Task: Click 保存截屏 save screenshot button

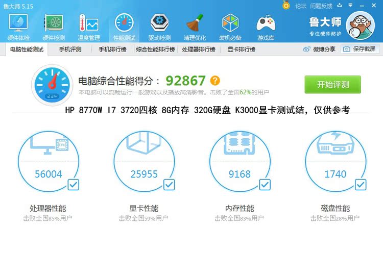Action: click(x=360, y=49)
